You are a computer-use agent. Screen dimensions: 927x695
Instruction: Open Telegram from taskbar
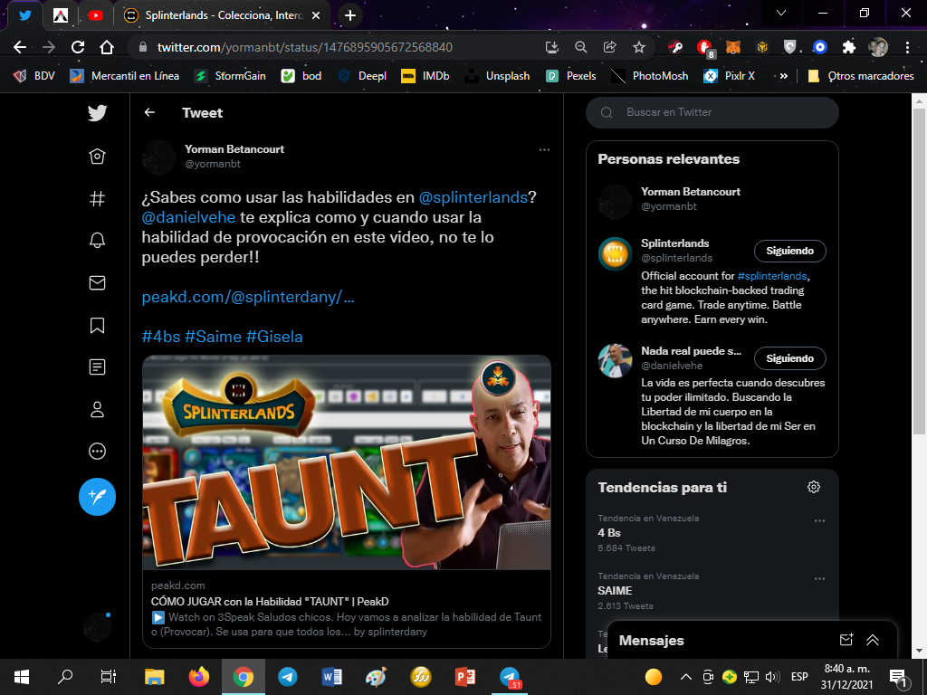(288, 677)
